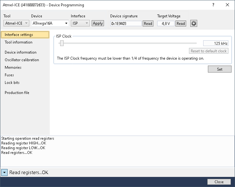This screenshot has height=187, width=235.
Task: Switch to Memories section
Action: click(13, 67)
